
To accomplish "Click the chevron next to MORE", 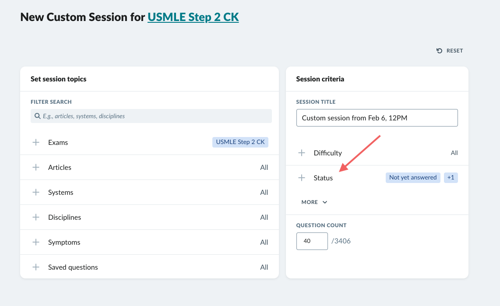I will coord(324,202).
